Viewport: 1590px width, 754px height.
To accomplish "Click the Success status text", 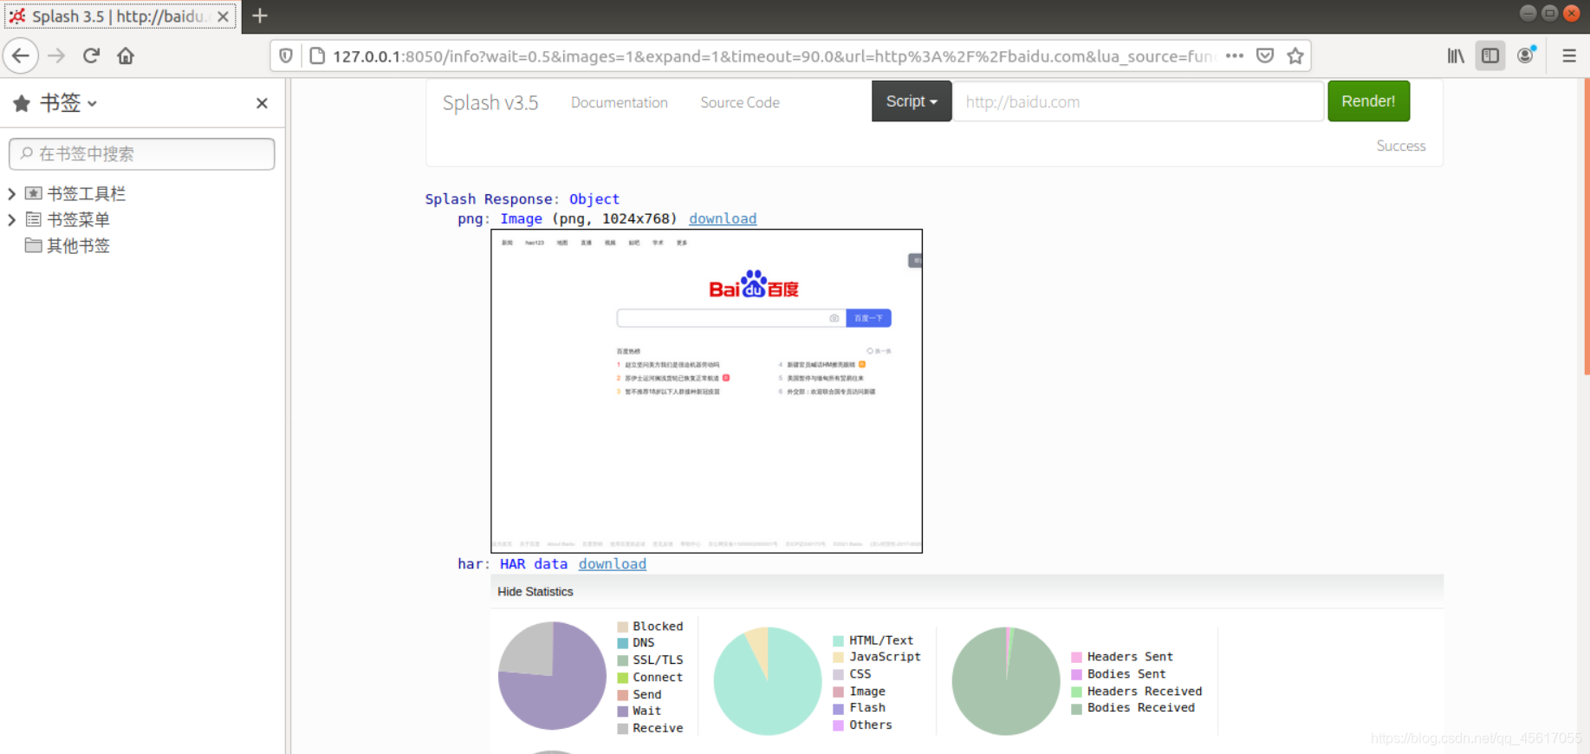I will [x=1401, y=146].
